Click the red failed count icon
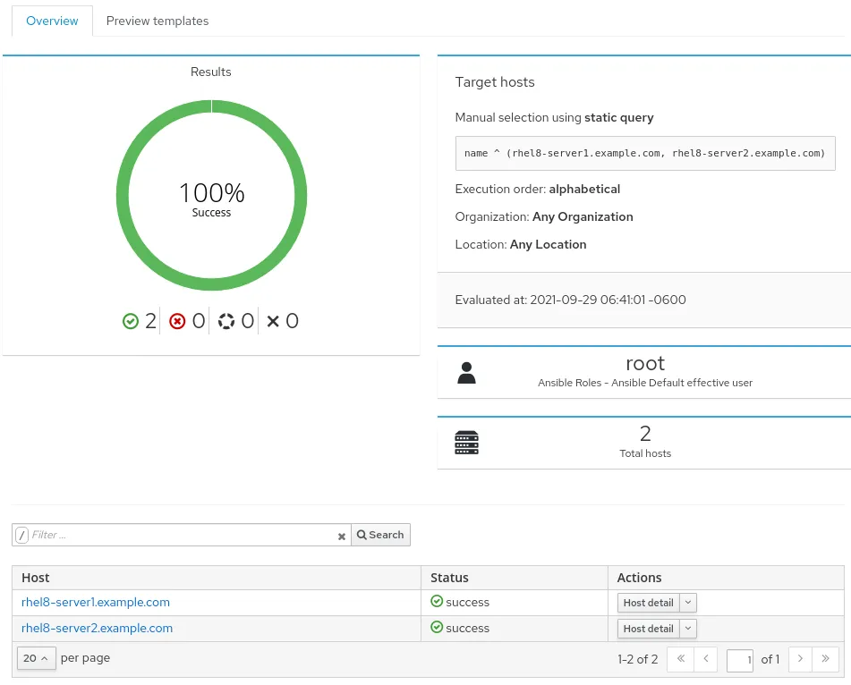 (x=177, y=321)
